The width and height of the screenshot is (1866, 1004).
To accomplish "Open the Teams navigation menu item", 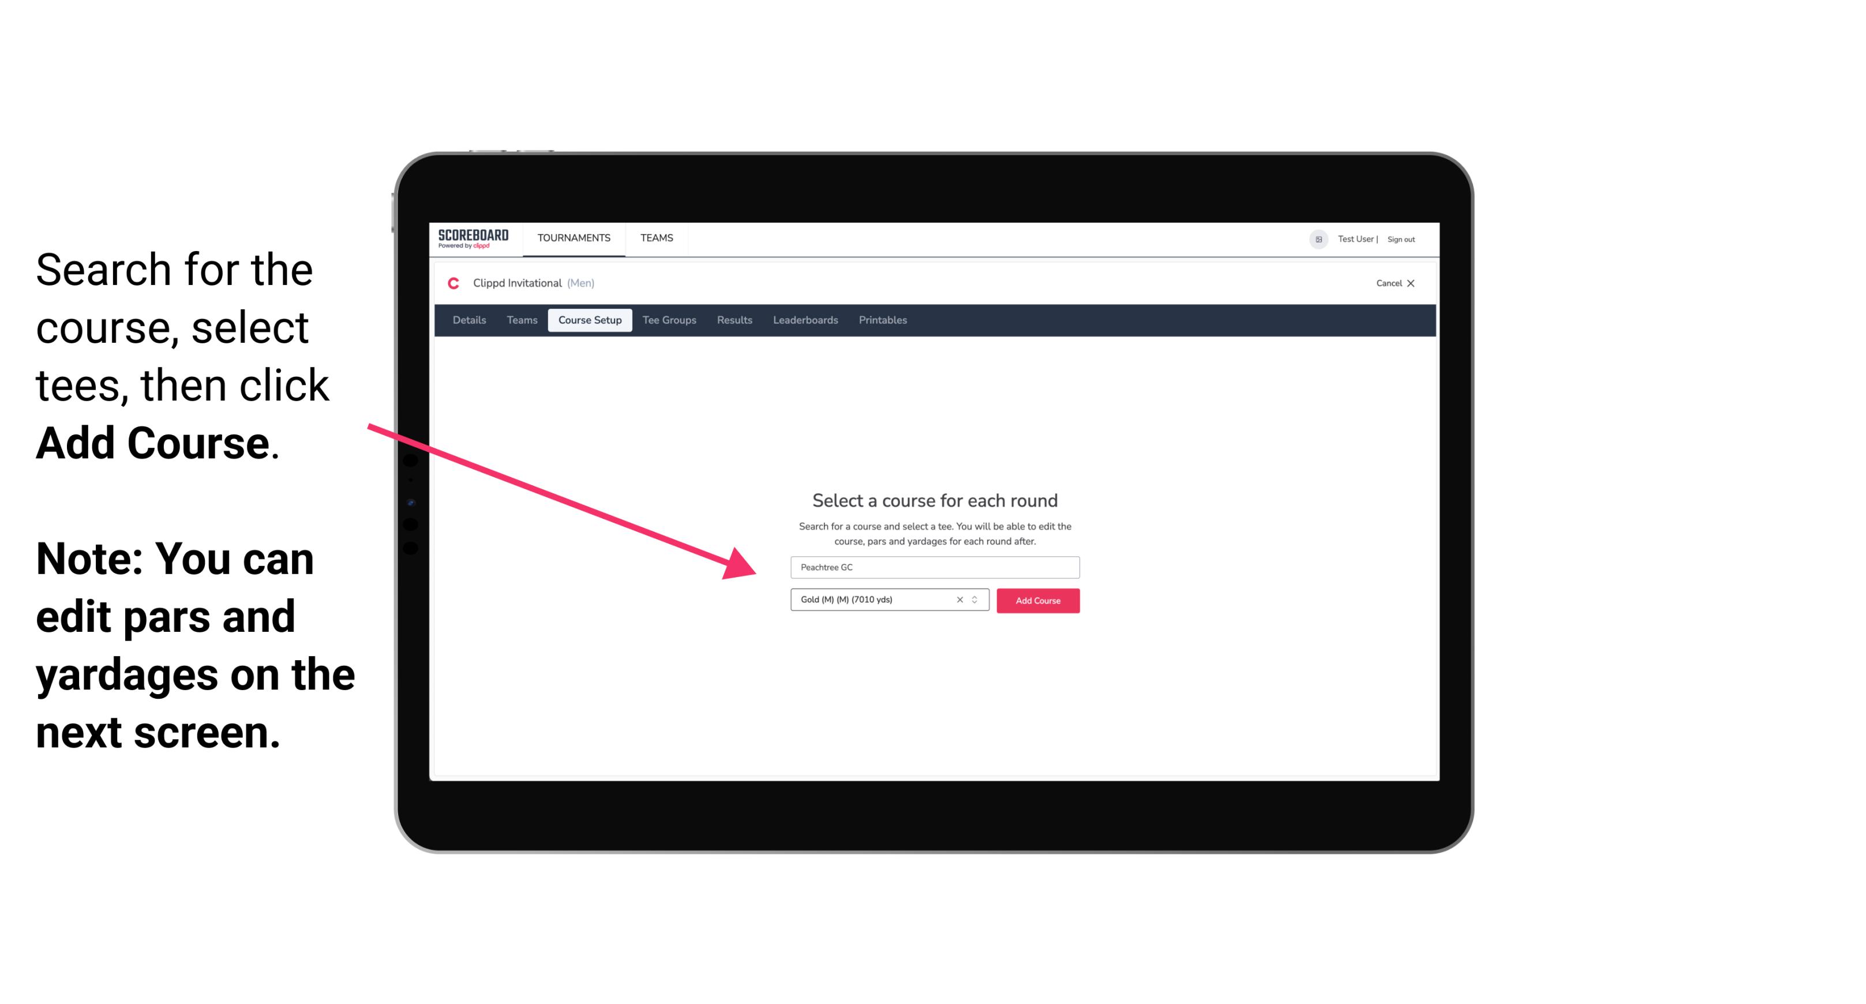I will pyautogui.click(x=656, y=237).
